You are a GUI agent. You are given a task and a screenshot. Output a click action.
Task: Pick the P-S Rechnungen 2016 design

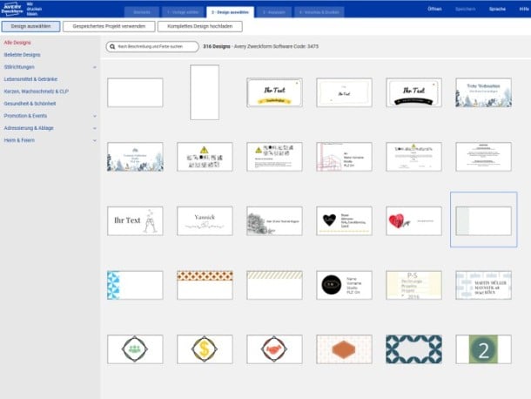(413, 285)
